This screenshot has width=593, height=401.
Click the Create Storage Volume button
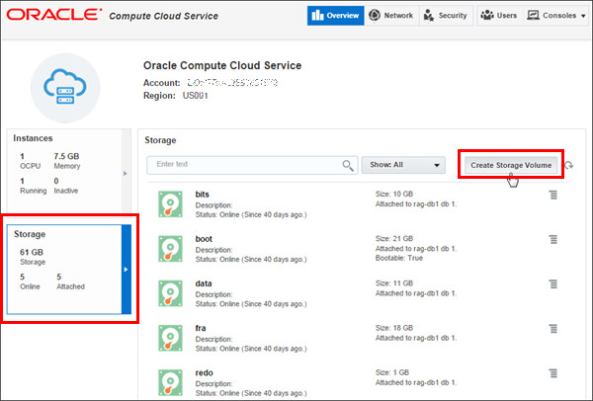click(511, 165)
